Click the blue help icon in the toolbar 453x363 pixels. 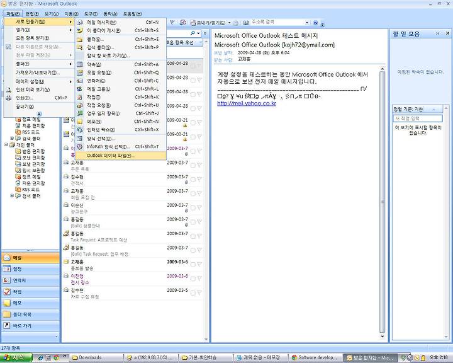(x=315, y=23)
